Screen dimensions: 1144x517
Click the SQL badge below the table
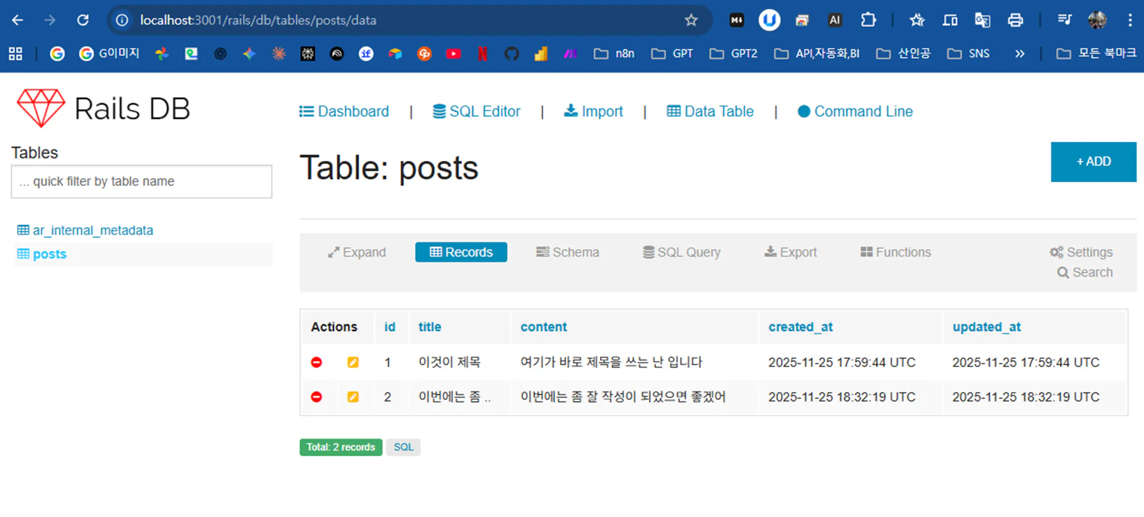click(403, 447)
